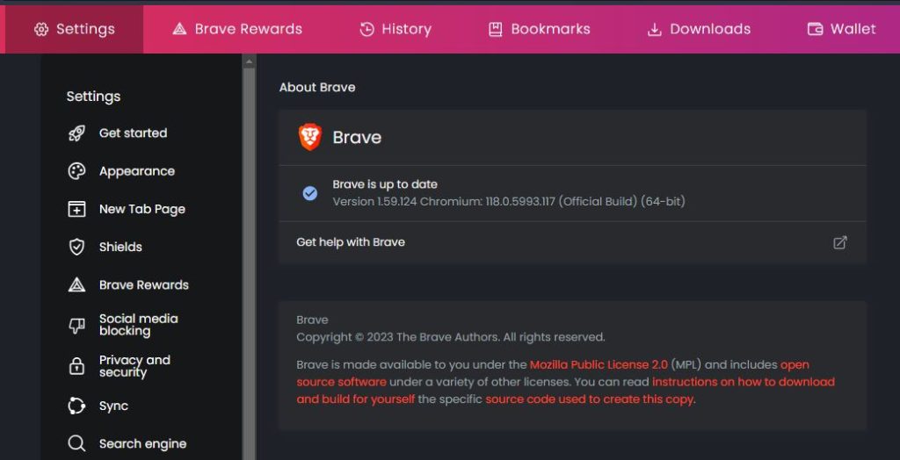The height and width of the screenshot is (460, 900).
Task: Click the Brave Rewards triangle icon in sidebar
Action: point(77,284)
